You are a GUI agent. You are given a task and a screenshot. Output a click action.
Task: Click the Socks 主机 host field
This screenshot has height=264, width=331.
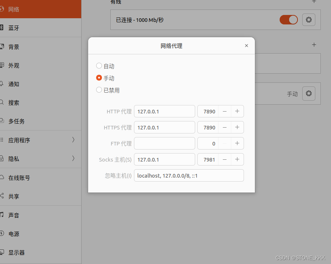(165, 160)
